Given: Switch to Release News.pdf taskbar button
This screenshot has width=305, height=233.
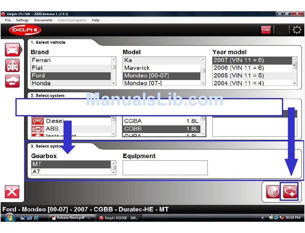Looking at the screenshot, I should click(71, 218).
